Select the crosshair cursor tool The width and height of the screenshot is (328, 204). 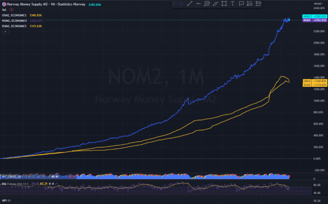[x=181, y=4]
